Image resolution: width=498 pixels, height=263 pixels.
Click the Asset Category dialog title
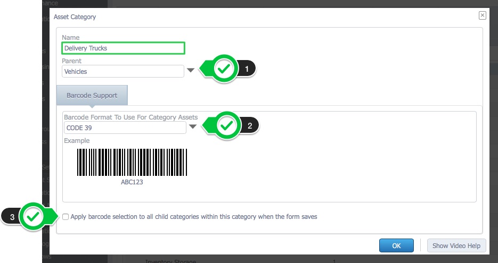(x=75, y=17)
